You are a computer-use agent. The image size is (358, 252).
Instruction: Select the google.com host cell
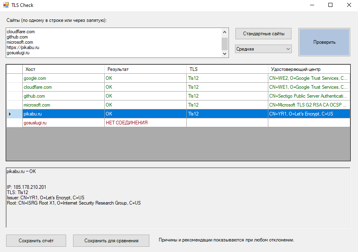pyautogui.click(x=63, y=78)
